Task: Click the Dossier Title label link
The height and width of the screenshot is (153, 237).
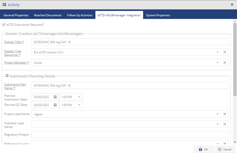Action: 14,42
